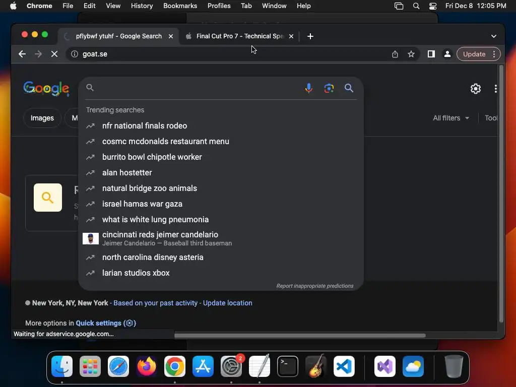
Task: Click the vertical page scrollbar
Action: click(x=501, y=194)
